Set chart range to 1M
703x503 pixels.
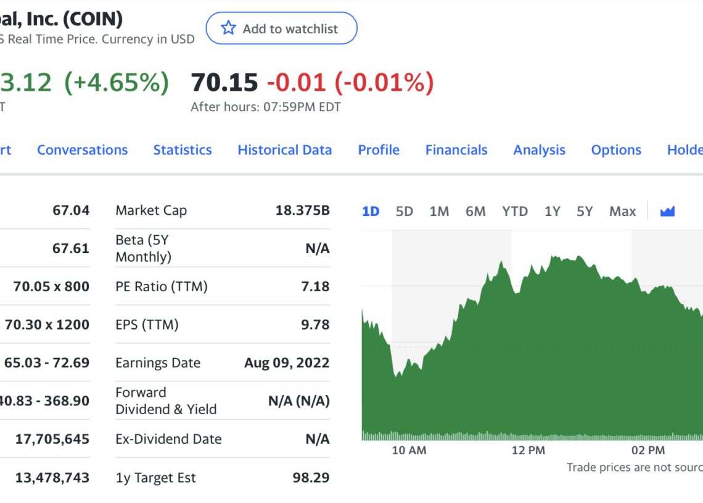pyautogui.click(x=439, y=212)
